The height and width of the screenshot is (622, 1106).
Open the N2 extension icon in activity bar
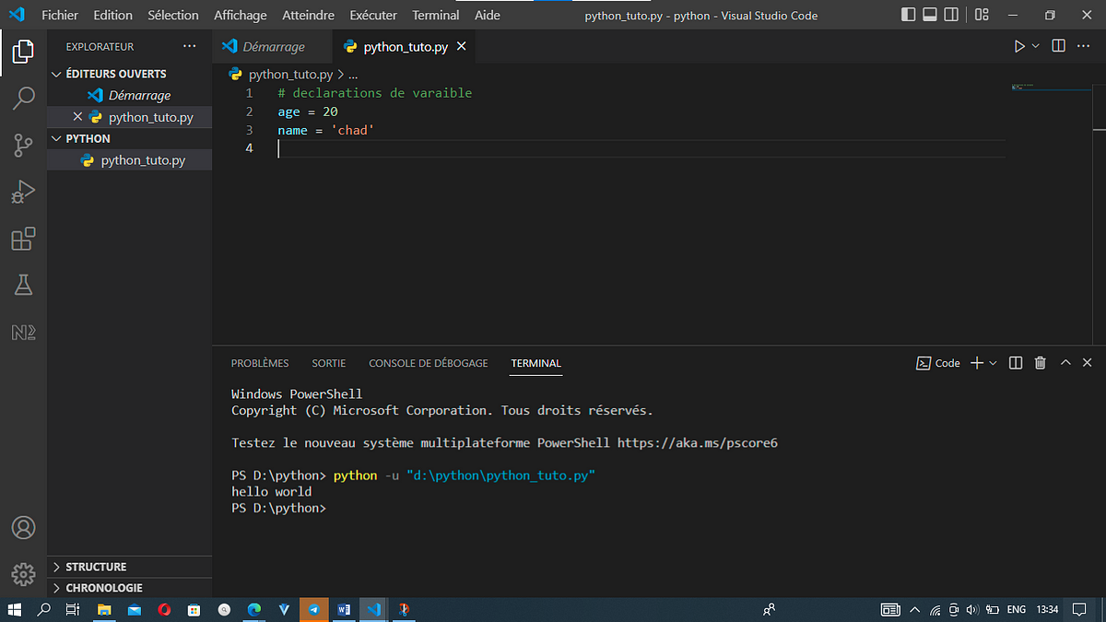coord(23,333)
